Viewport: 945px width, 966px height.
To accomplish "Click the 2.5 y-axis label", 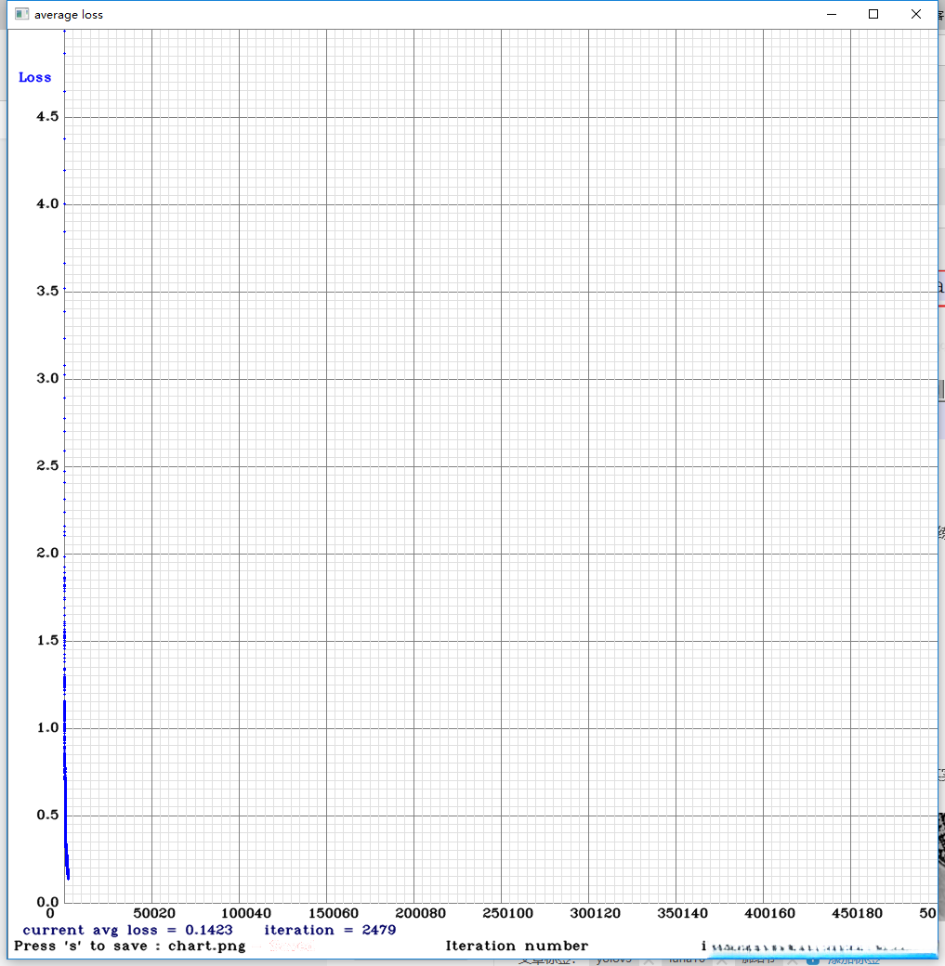I will click(47, 465).
